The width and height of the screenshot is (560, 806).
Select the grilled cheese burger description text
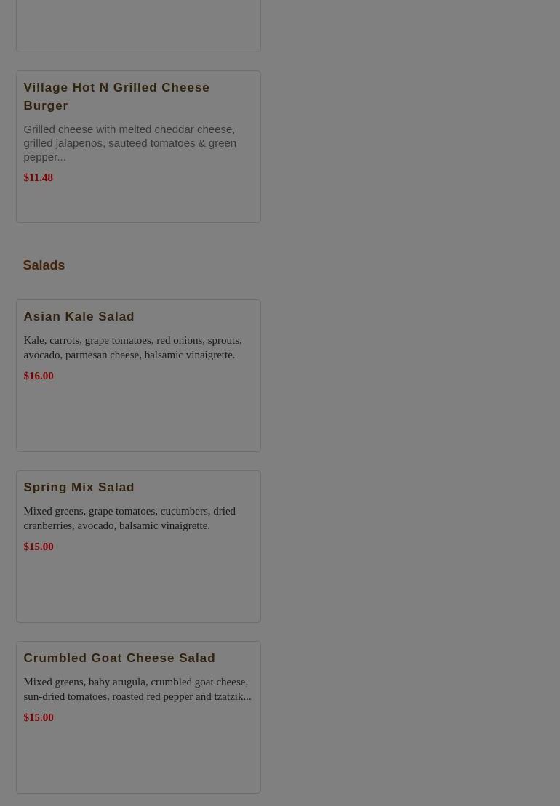129,143
